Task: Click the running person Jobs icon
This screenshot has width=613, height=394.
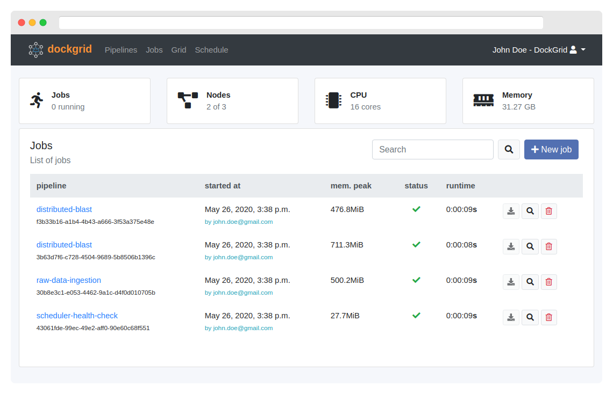Action: point(37,100)
